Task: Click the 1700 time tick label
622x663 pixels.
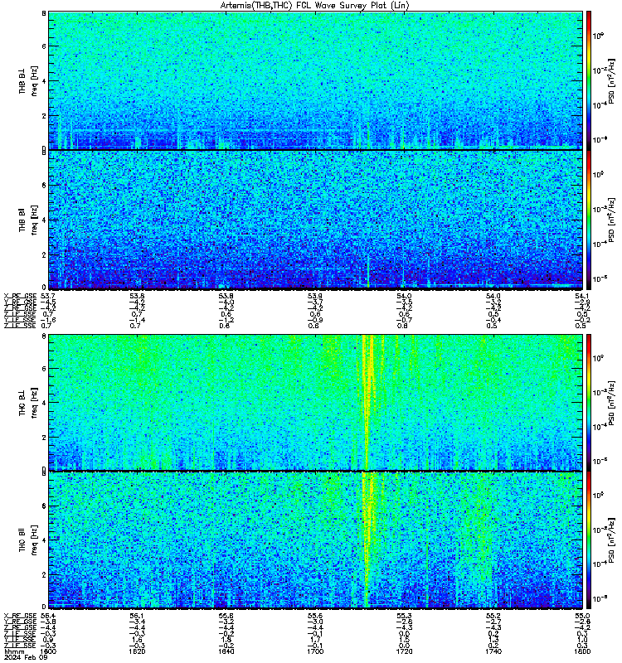Action: click(x=315, y=651)
